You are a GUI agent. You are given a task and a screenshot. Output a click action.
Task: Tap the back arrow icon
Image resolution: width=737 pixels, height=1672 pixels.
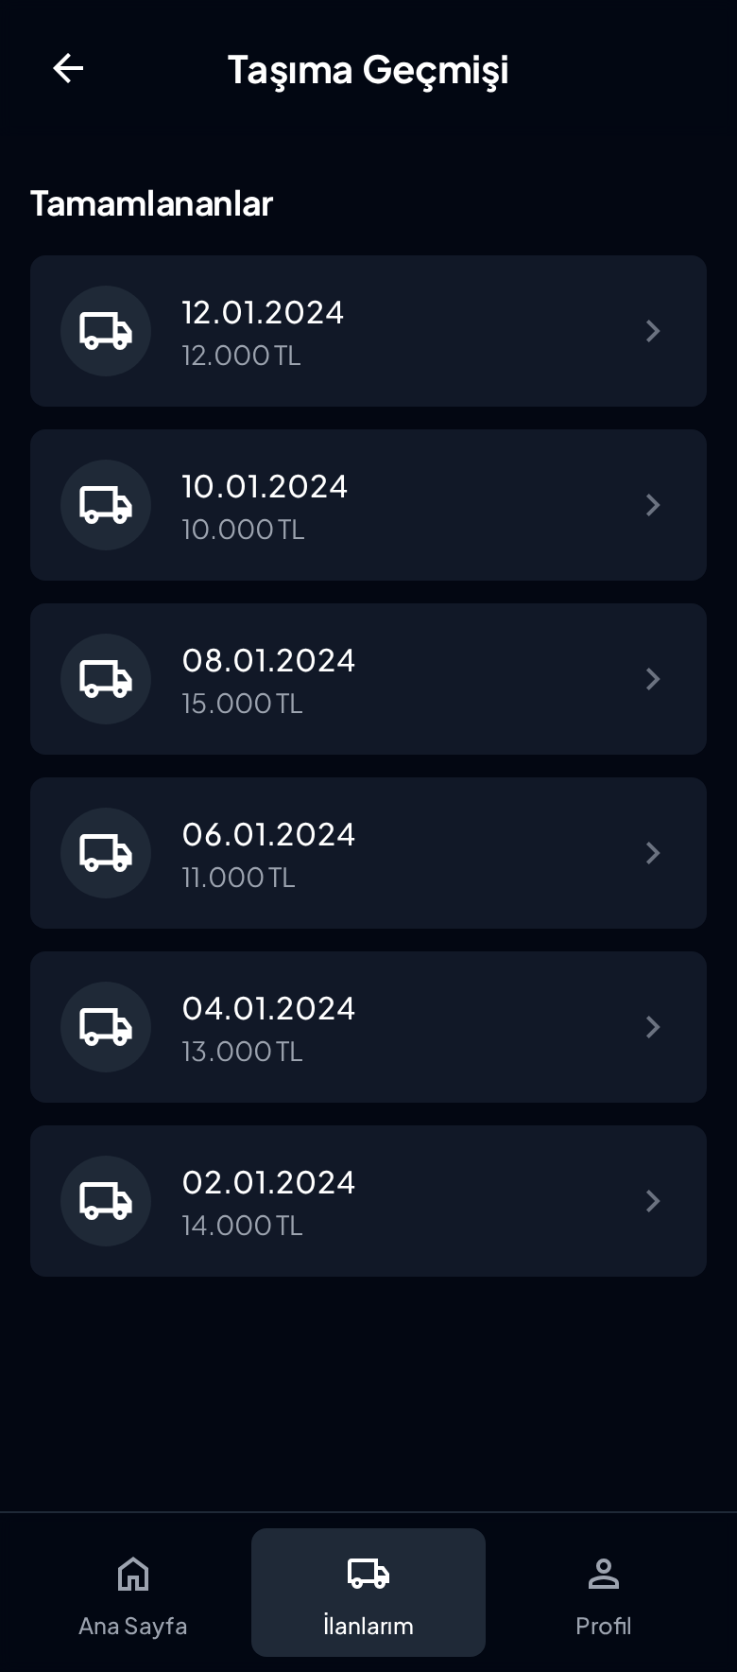pyautogui.click(x=68, y=68)
